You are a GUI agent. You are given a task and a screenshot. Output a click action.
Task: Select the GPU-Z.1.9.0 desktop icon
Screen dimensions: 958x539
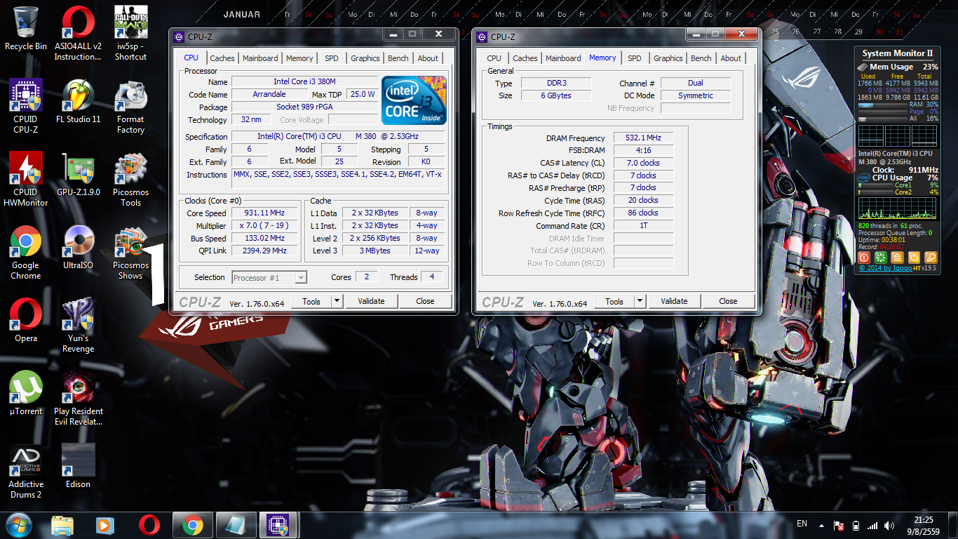click(78, 175)
